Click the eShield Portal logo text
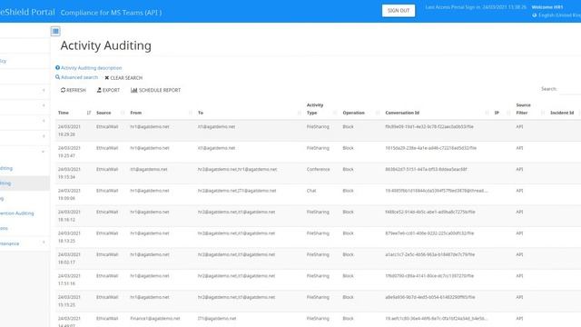This screenshot has height=327, width=581. pos(27,12)
